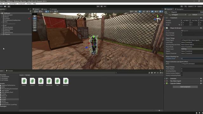
Task: Click Position X value field
Action: point(186,20)
